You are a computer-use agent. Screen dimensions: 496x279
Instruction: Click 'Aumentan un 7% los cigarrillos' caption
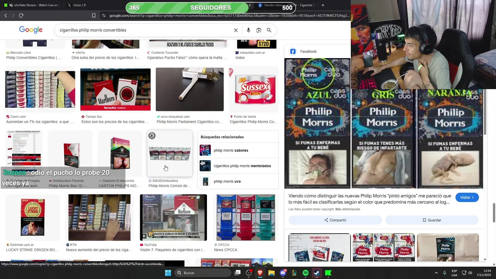[40, 122]
